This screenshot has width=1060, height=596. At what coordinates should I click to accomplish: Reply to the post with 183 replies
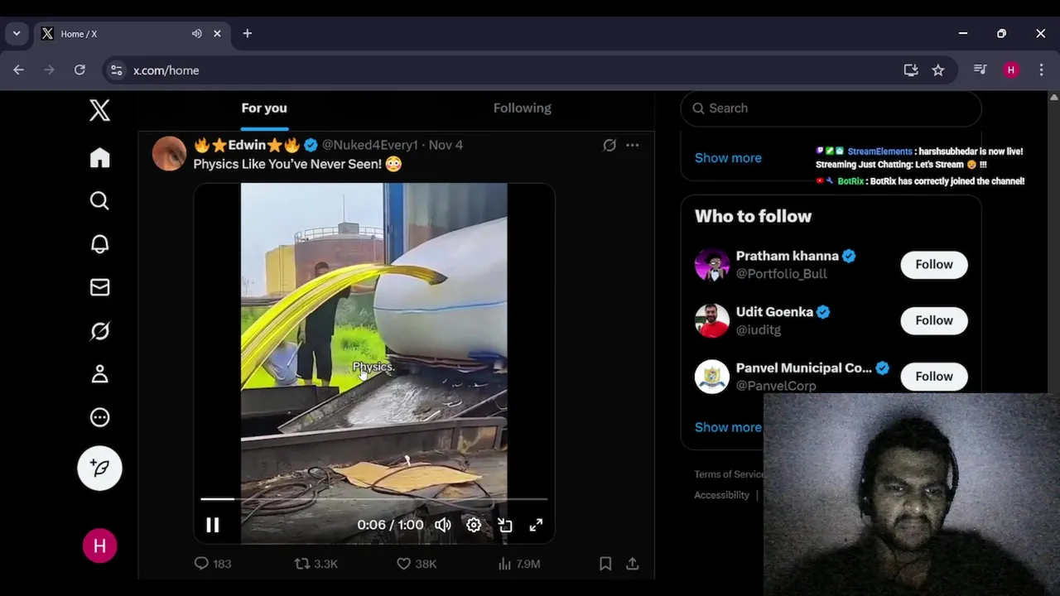point(212,564)
